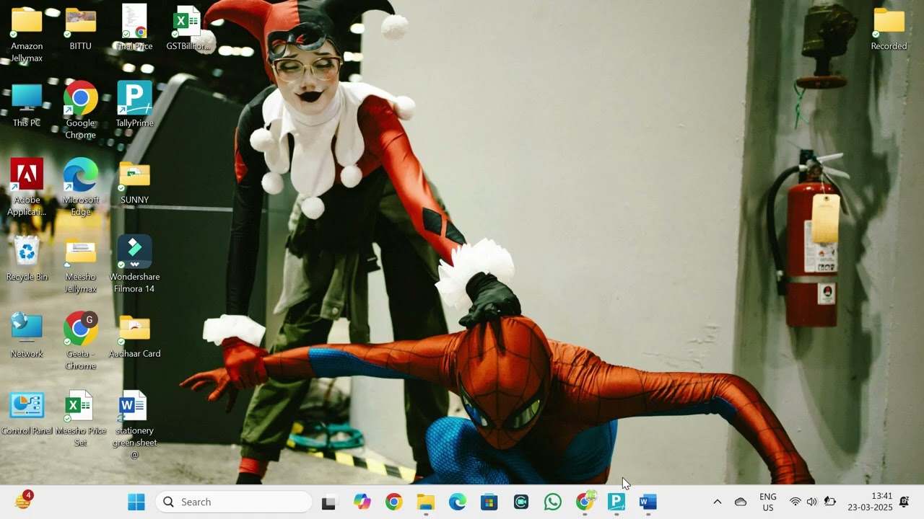Select the Wondershare Filmora 14 shortcut

pyautogui.click(x=134, y=265)
